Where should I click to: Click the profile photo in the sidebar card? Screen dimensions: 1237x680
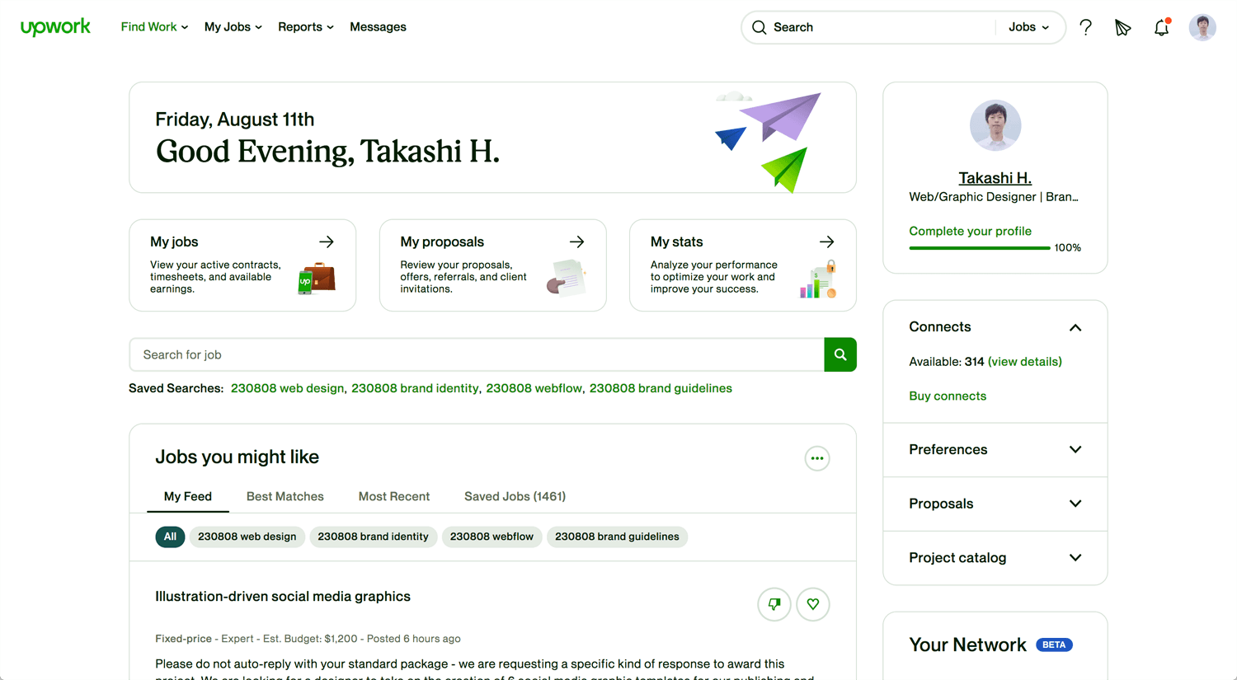(995, 125)
